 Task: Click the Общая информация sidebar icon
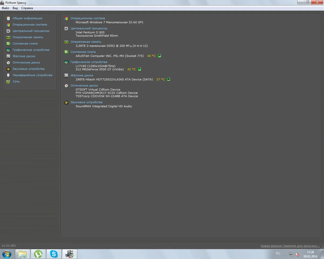click(8, 18)
